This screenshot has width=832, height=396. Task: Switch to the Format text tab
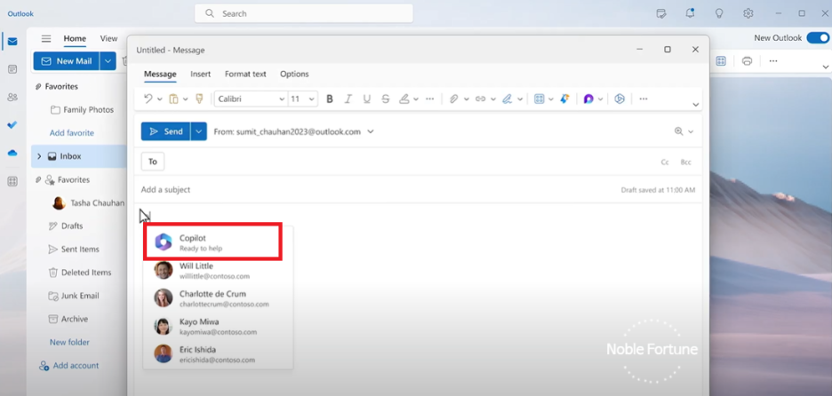tap(245, 75)
